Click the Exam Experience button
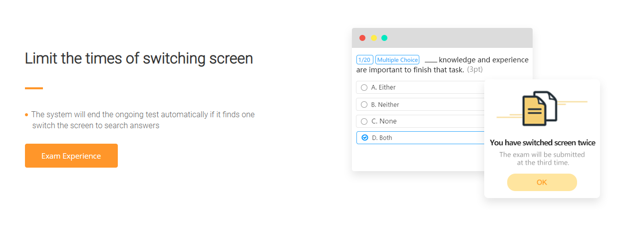The width and height of the screenshot is (619, 226). point(71,156)
